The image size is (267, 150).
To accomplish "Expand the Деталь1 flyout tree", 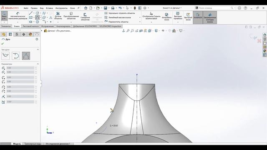I will point(42,31).
